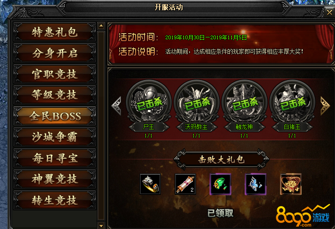Image resolution: width=335 pixels, height=229 pixels.
Task: Select the 沃玛教主 boss portrait
Action: pos(196,100)
